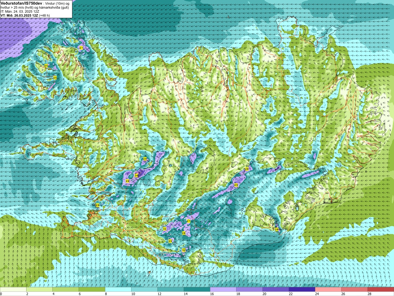Viewport: 394px width, 296px height.
Task: Click the legend scale number 4
Action: click(x=54, y=294)
